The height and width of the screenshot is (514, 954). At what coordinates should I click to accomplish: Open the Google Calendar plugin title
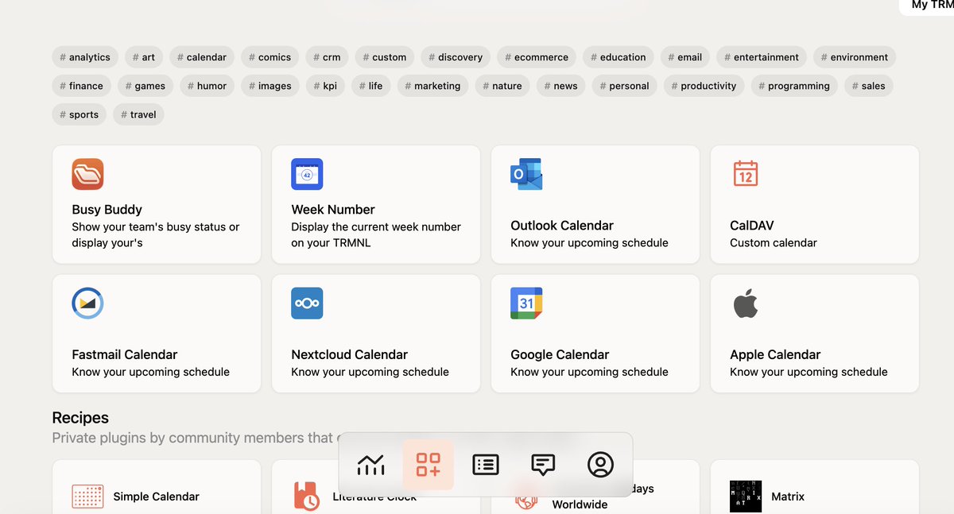[560, 355]
